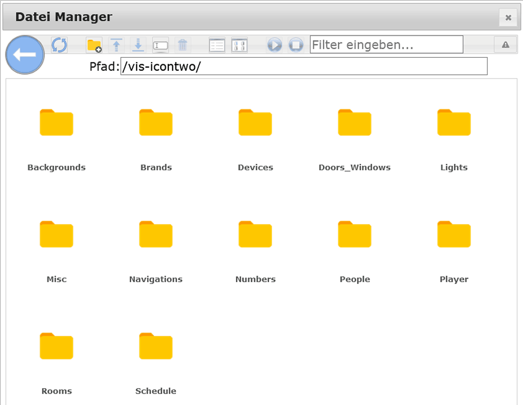This screenshot has width=523, height=405.
Task: Click the upload file icon
Action: [x=117, y=45]
